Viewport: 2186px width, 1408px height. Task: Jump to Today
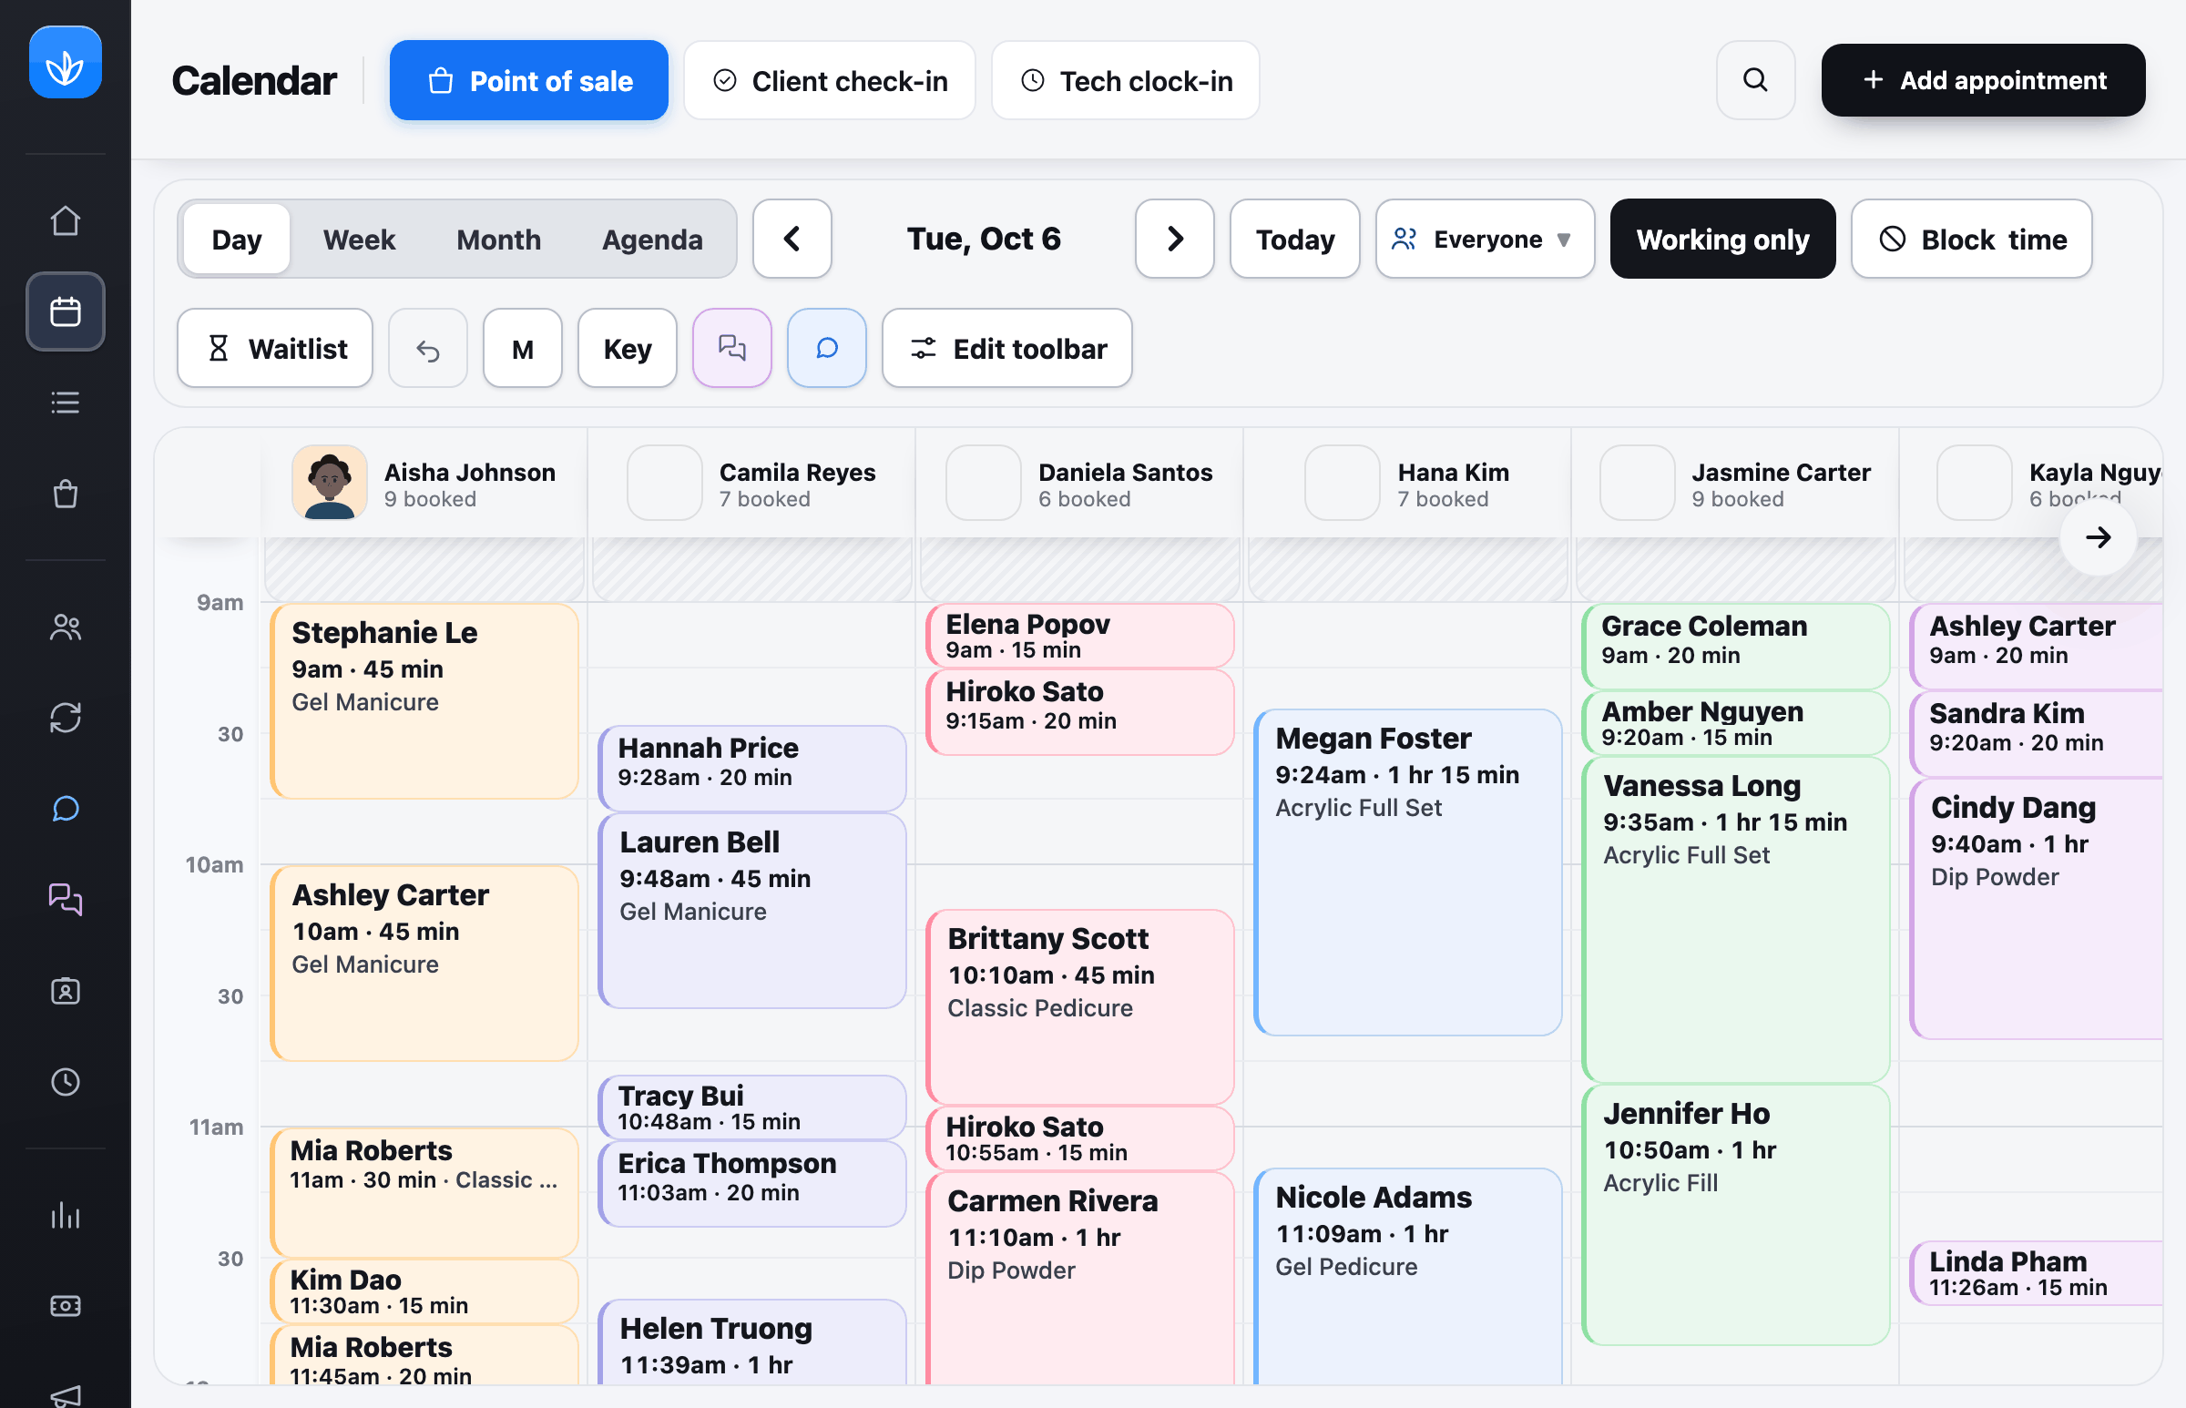1294,240
